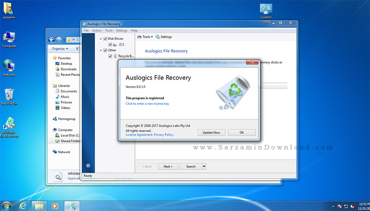Click the gear icon in Auslogics sidebar
Viewport: 370px width, 211px height.
pyautogui.click(x=88, y=165)
